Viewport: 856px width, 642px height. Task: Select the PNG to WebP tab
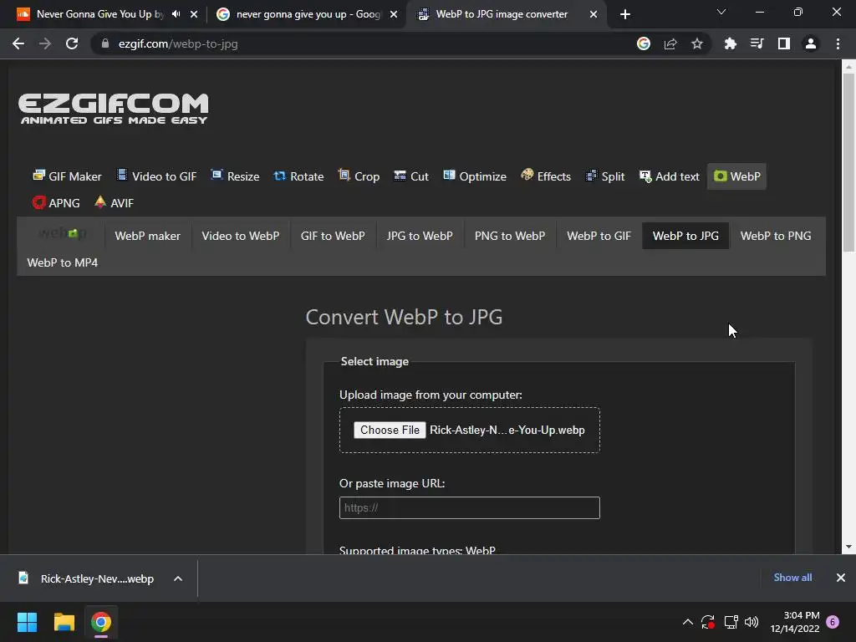[x=510, y=236]
